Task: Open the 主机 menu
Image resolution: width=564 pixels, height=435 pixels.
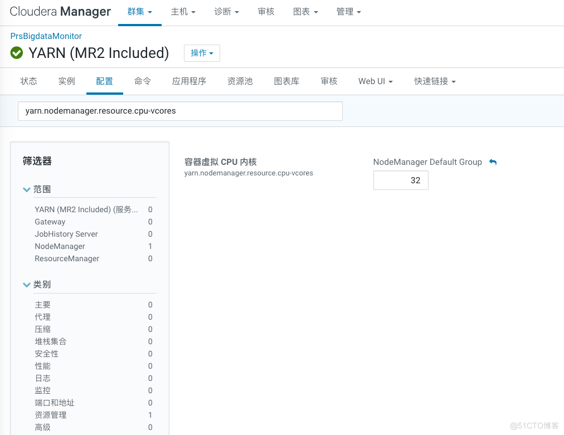Action: [x=183, y=11]
